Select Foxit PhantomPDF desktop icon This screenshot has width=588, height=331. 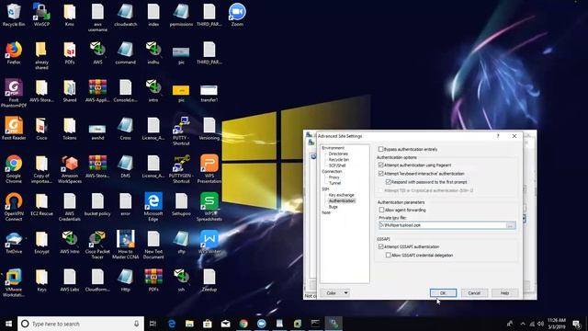point(14,93)
